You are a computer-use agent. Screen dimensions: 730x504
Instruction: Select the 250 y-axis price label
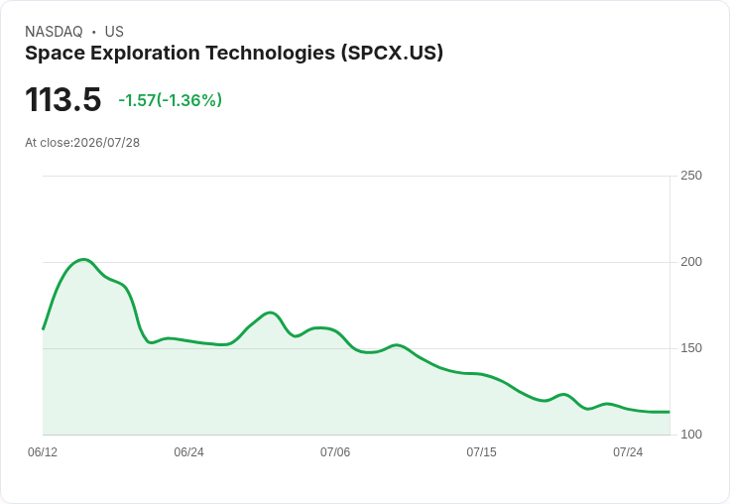(x=691, y=176)
